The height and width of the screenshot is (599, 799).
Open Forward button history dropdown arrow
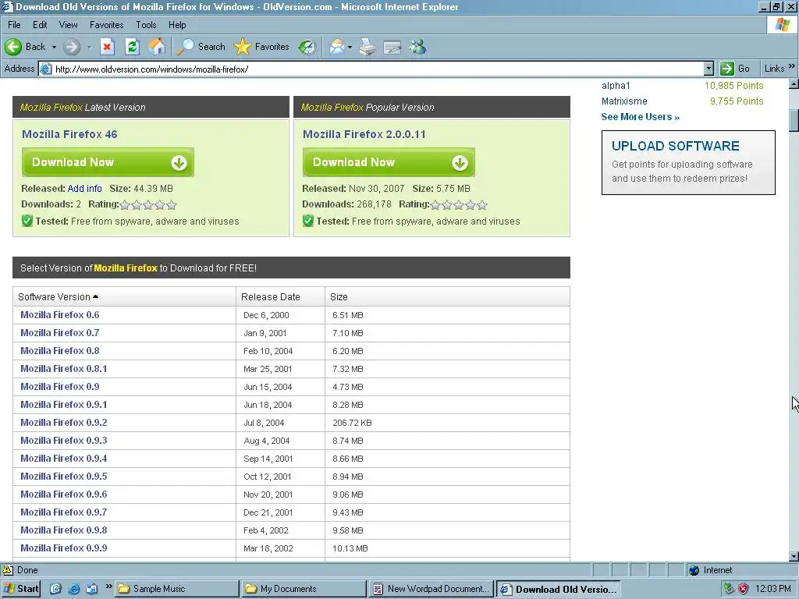(89, 47)
